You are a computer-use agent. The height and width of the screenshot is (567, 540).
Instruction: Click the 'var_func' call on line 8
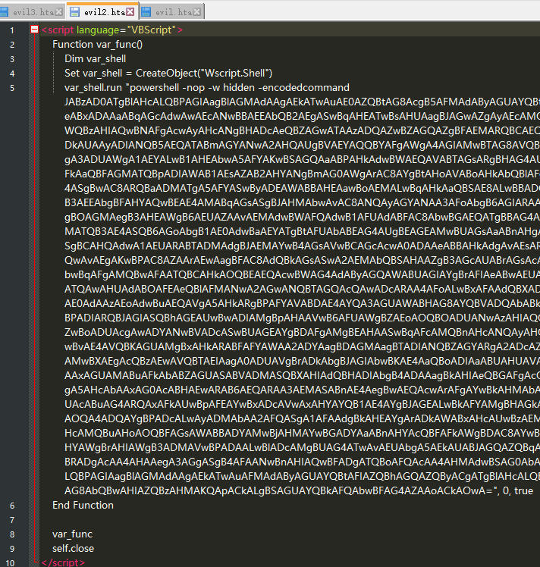(72, 534)
